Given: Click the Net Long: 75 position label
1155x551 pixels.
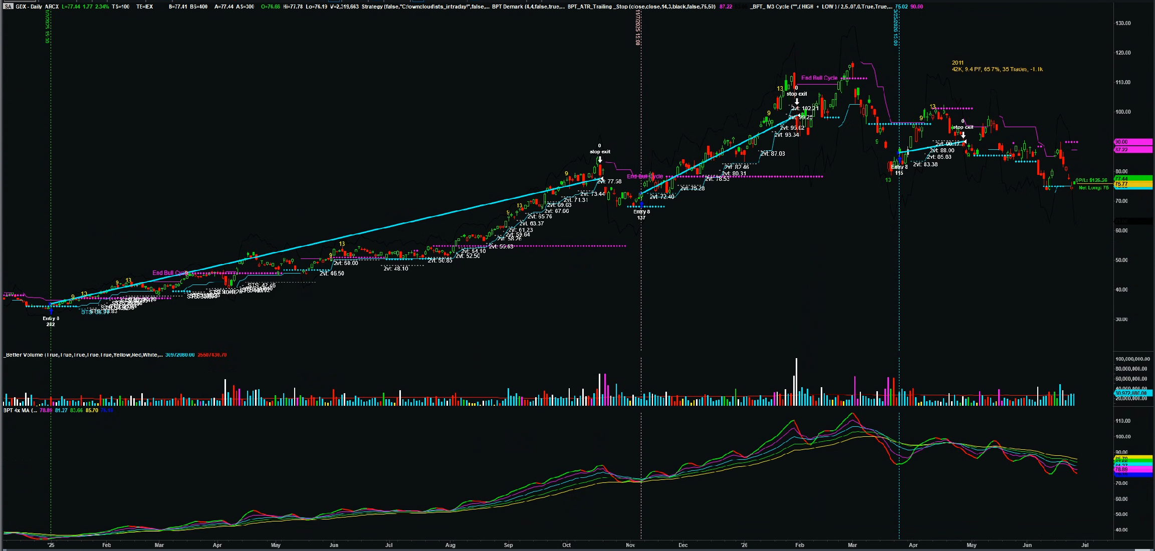Looking at the screenshot, I should (1093, 188).
